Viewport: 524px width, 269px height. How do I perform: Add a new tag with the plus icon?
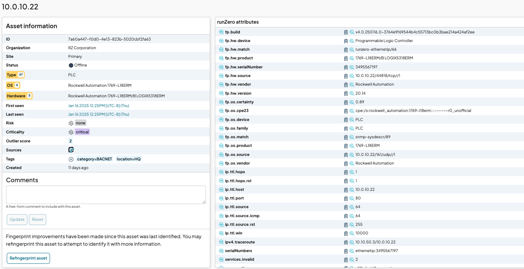tap(71, 159)
